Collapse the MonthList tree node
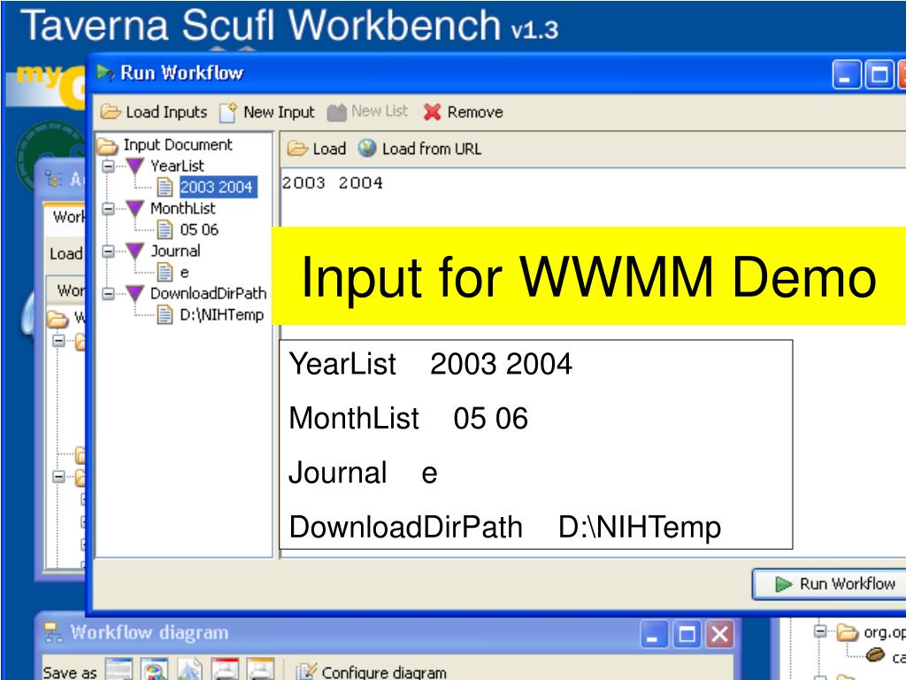Viewport: 906px width, 680px height. (108, 209)
